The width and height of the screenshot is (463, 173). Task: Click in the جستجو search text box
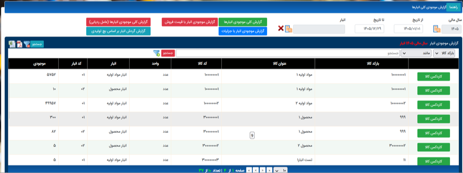coord(288,53)
